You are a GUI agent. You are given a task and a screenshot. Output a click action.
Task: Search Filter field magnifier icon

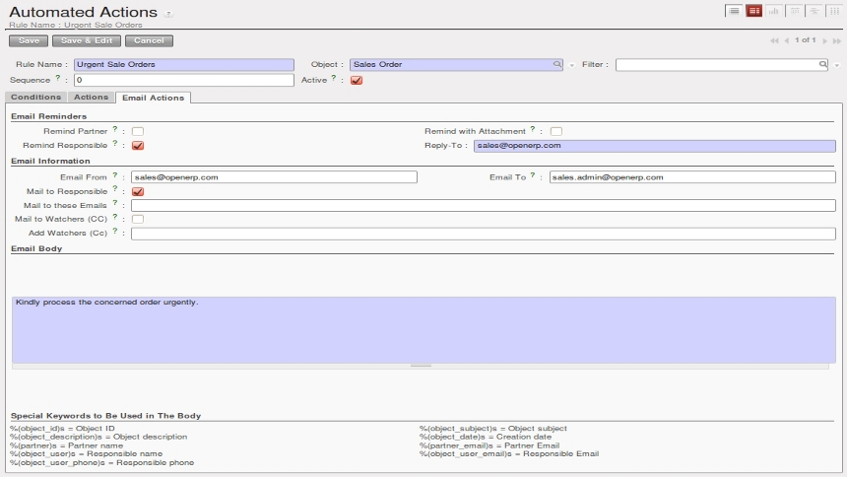822,64
